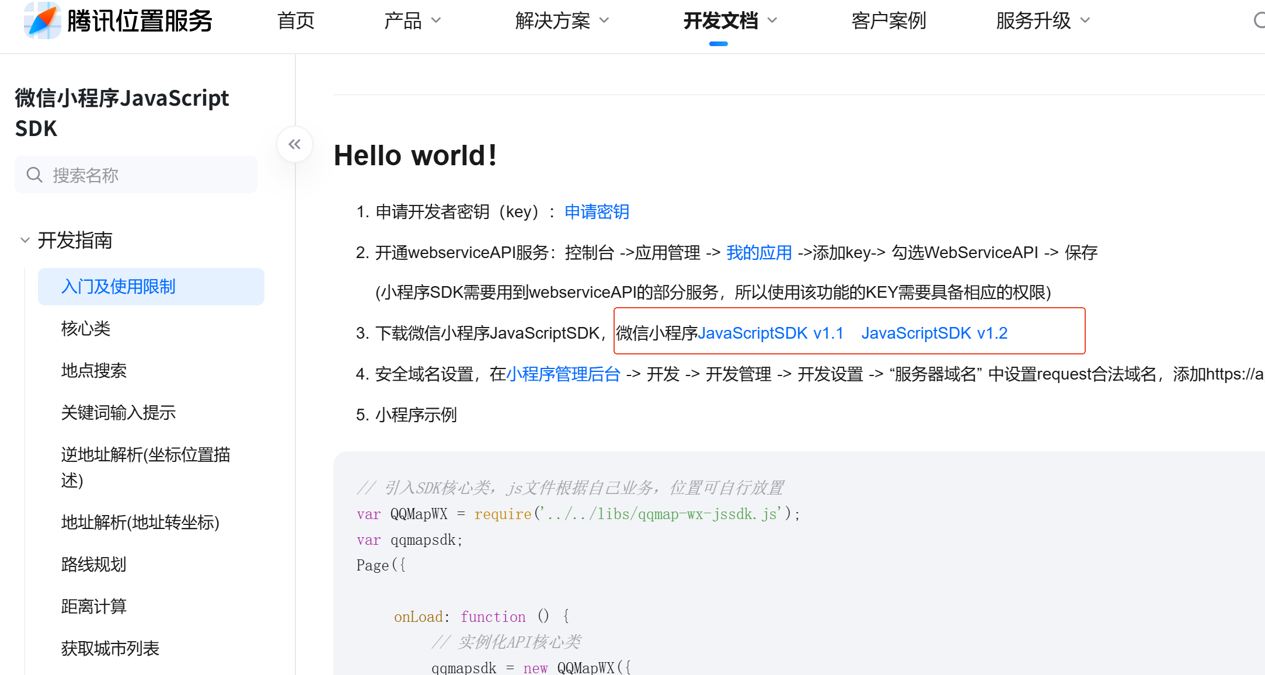Click the Tencent Location Service logo icon
The height and width of the screenshot is (675, 1265).
(x=42, y=20)
